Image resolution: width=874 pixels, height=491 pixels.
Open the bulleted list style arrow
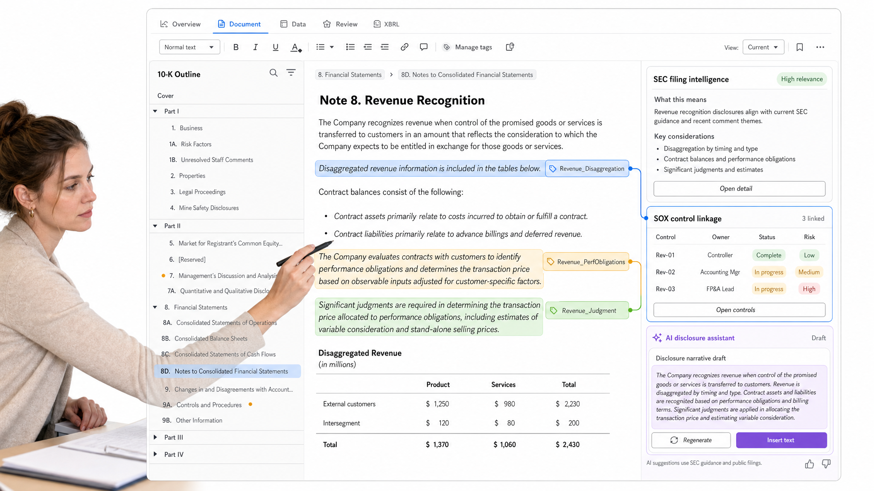(x=332, y=47)
